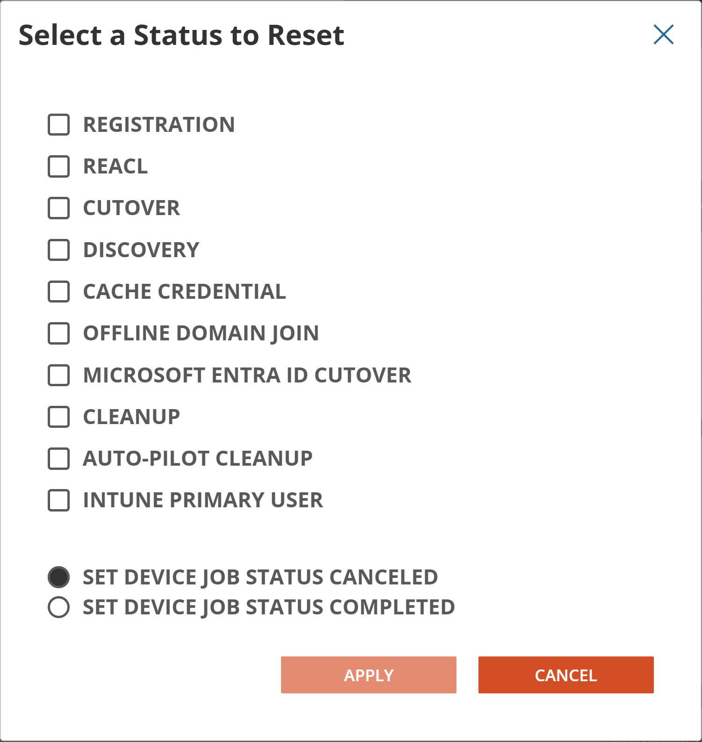Choose SET DEVICE JOB STATUS COMPLETED
The image size is (702, 742).
pyautogui.click(x=59, y=607)
